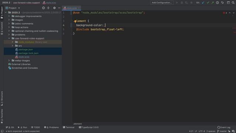Close the style.scss editor tab

click(x=79, y=8)
